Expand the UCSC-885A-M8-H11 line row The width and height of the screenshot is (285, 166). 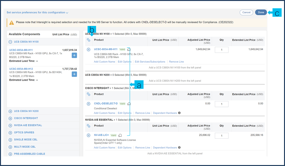point(88,49)
